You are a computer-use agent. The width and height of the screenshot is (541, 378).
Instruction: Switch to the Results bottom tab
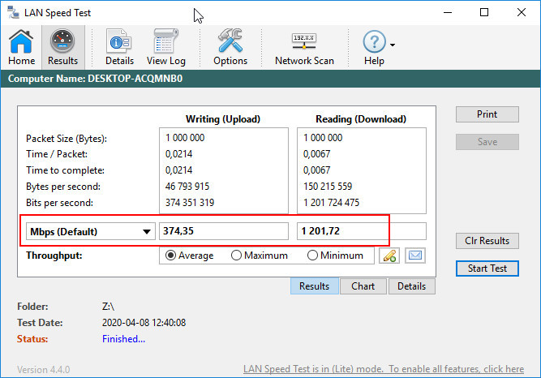coord(315,286)
